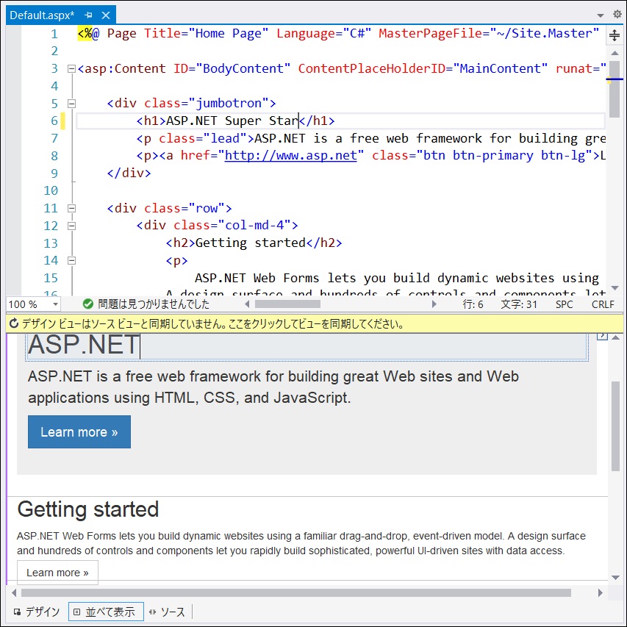Collapse the row div on line 11

tap(71, 208)
